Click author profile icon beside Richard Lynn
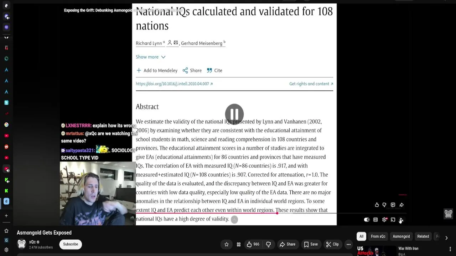Image resolution: width=456 pixels, height=256 pixels. (x=170, y=43)
